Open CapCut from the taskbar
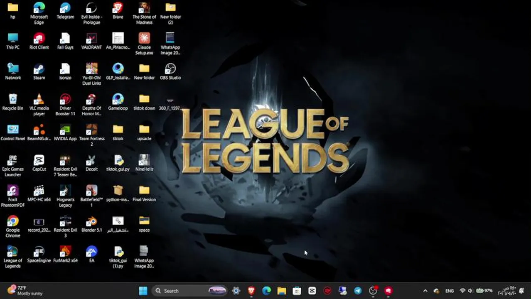The width and height of the screenshot is (531, 299). tap(312, 291)
